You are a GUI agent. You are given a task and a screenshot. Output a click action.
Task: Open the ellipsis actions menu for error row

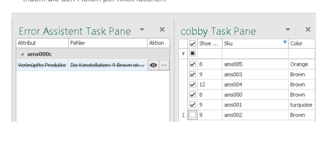[164, 65]
